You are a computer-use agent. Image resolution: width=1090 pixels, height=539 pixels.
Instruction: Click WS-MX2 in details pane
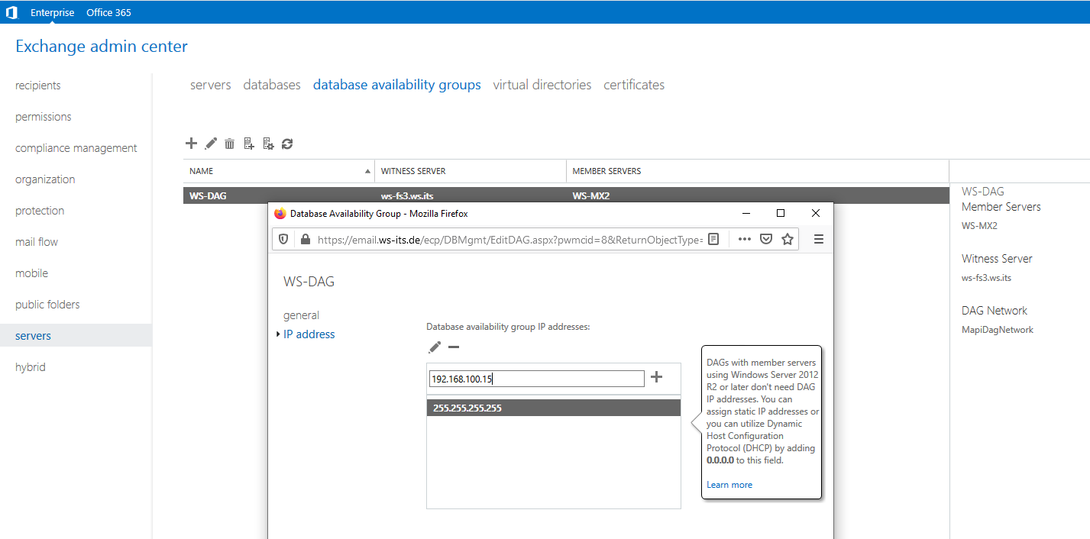coord(979,226)
